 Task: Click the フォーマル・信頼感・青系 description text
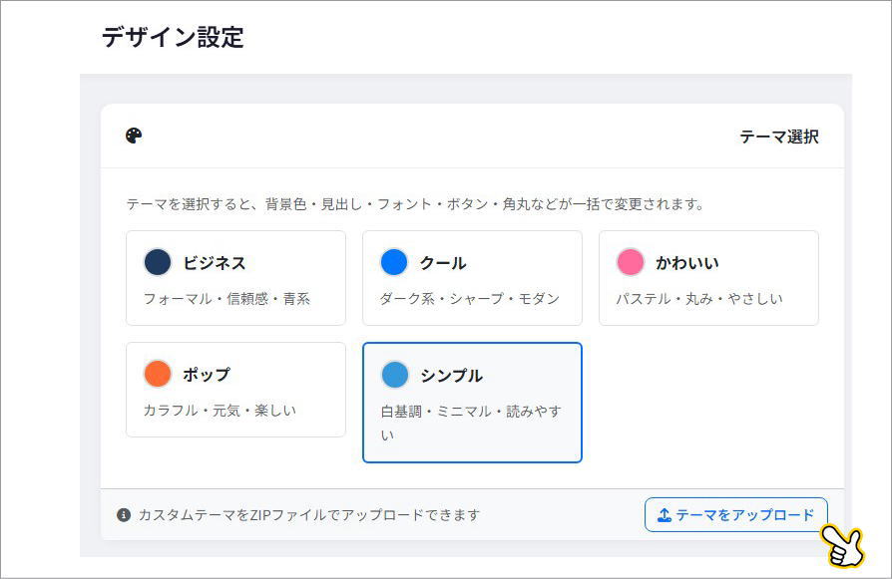(x=226, y=298)
